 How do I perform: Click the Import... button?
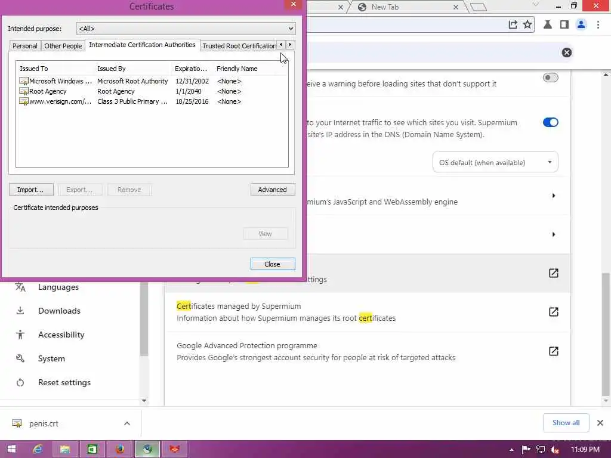point(32,190)
